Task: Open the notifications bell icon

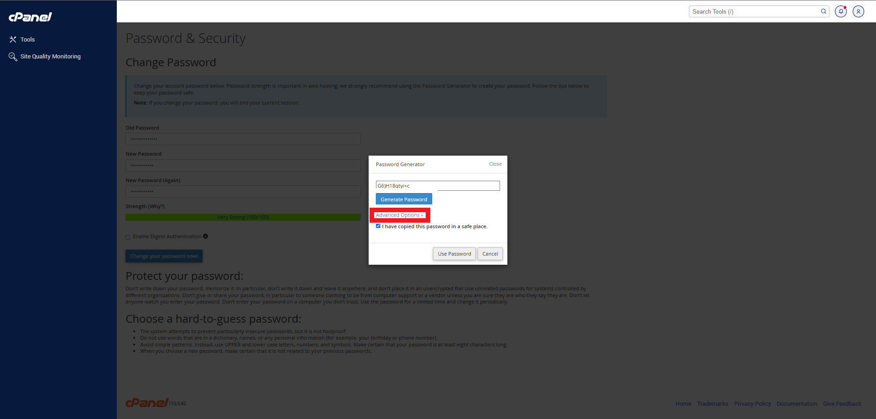Action: point(840,11)
